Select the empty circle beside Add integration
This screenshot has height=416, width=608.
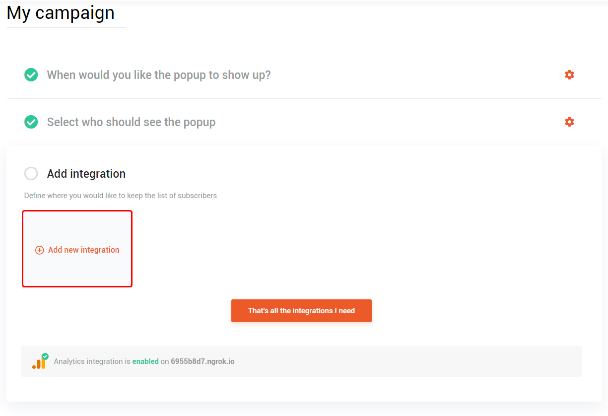pos(31,174)
